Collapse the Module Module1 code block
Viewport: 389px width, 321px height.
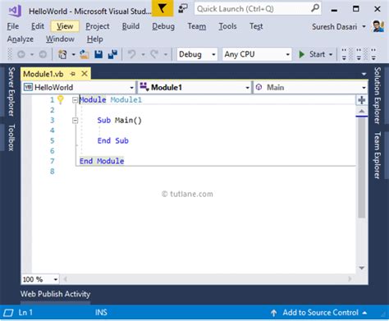click(x=75, y=100)
